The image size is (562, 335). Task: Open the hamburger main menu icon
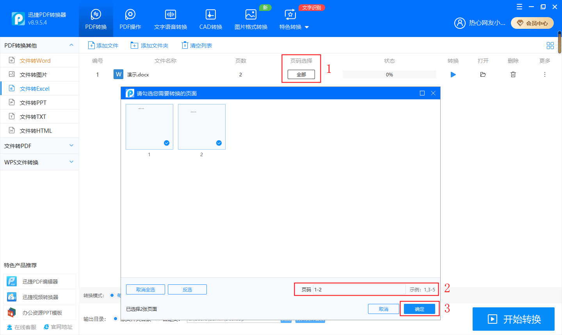tap(519, 7)
